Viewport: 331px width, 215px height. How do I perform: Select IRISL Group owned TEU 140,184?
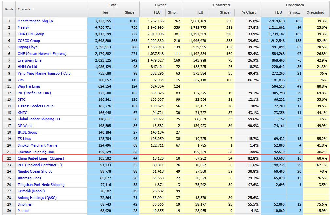click(x=157, y=132)
